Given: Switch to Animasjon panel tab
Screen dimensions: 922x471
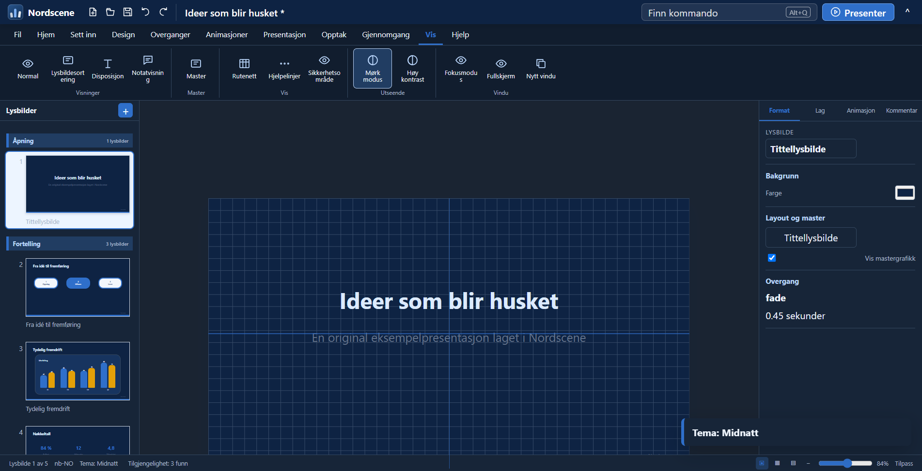Looking at the screenshot, I should tap(861, 111).
